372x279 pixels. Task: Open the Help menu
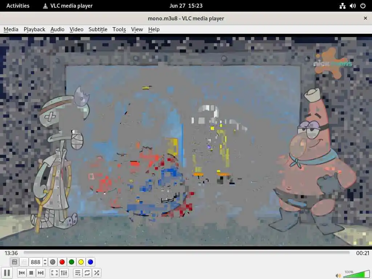(x=154, y=29)
